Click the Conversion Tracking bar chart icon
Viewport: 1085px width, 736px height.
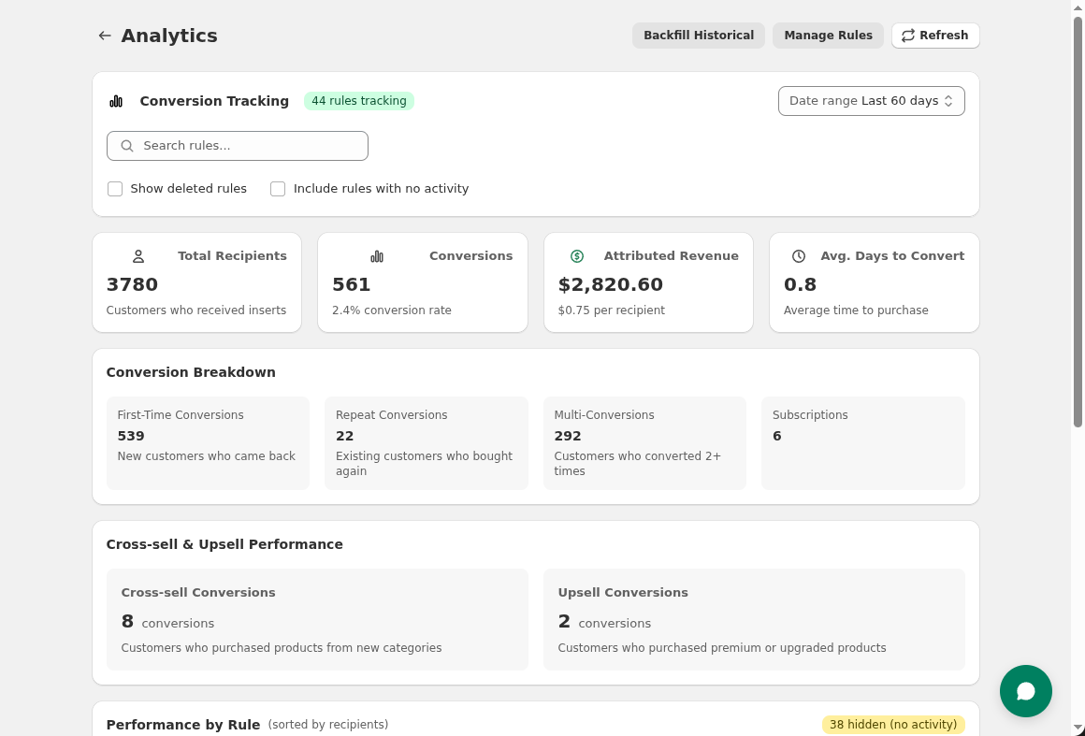click(116, 101)
